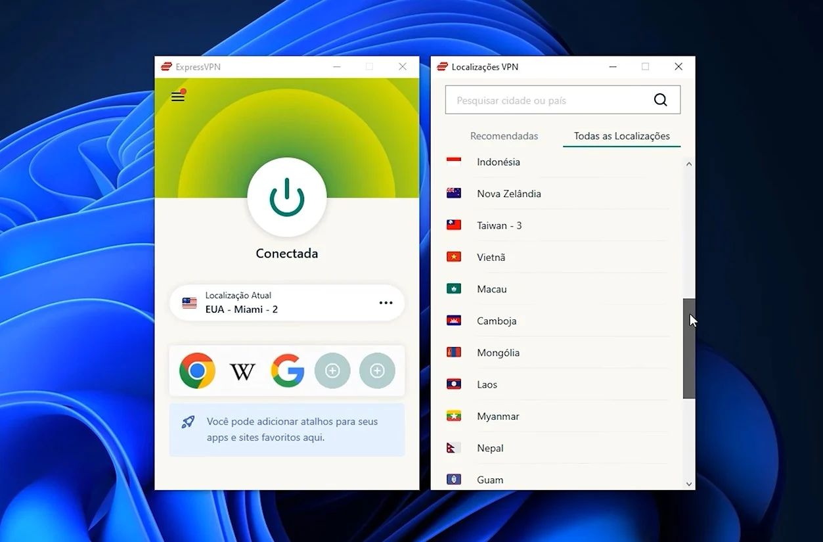Viewport: 823px width, 542px height.
Task: Click the Conectada status label
Action: (287, 254)
